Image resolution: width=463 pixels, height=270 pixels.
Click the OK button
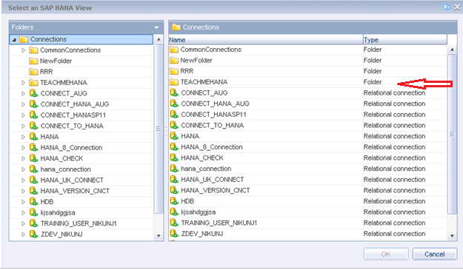[386, 254]
